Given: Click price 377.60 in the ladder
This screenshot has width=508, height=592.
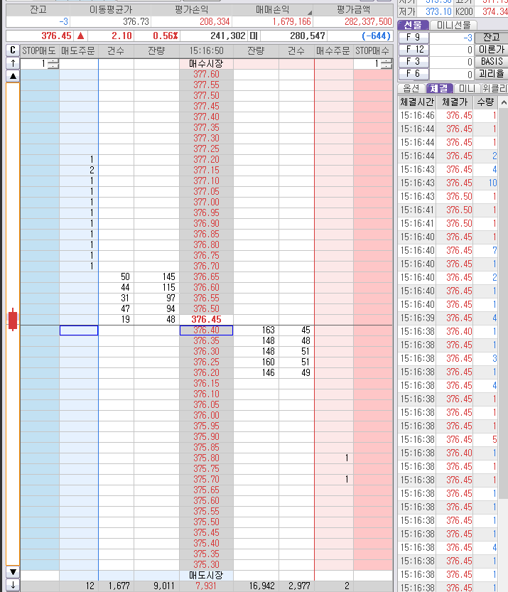Looking at the screenshot, I should [x=206, y=75].
